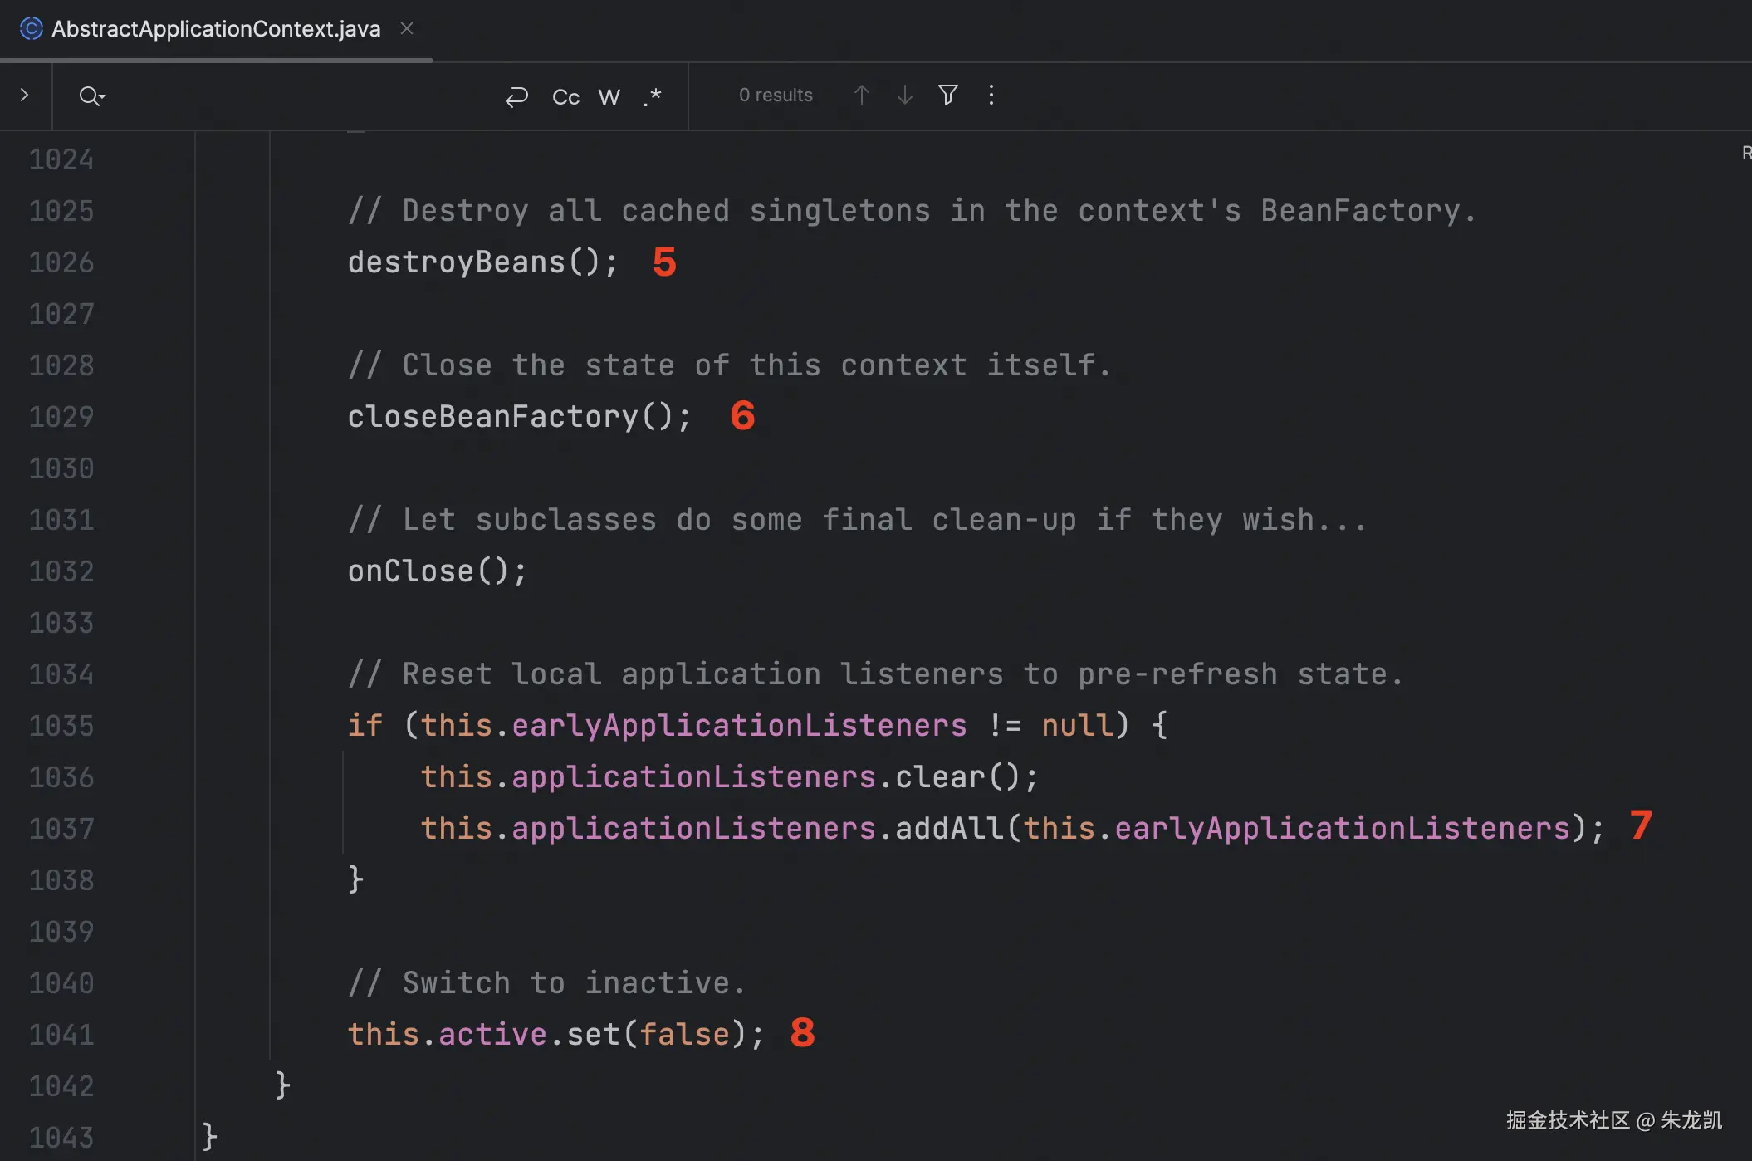Image resolution: width=1752 pixels, height=1161 pixels.
Task: Go to previous search occurrence arrow
Action: (861, 96)
